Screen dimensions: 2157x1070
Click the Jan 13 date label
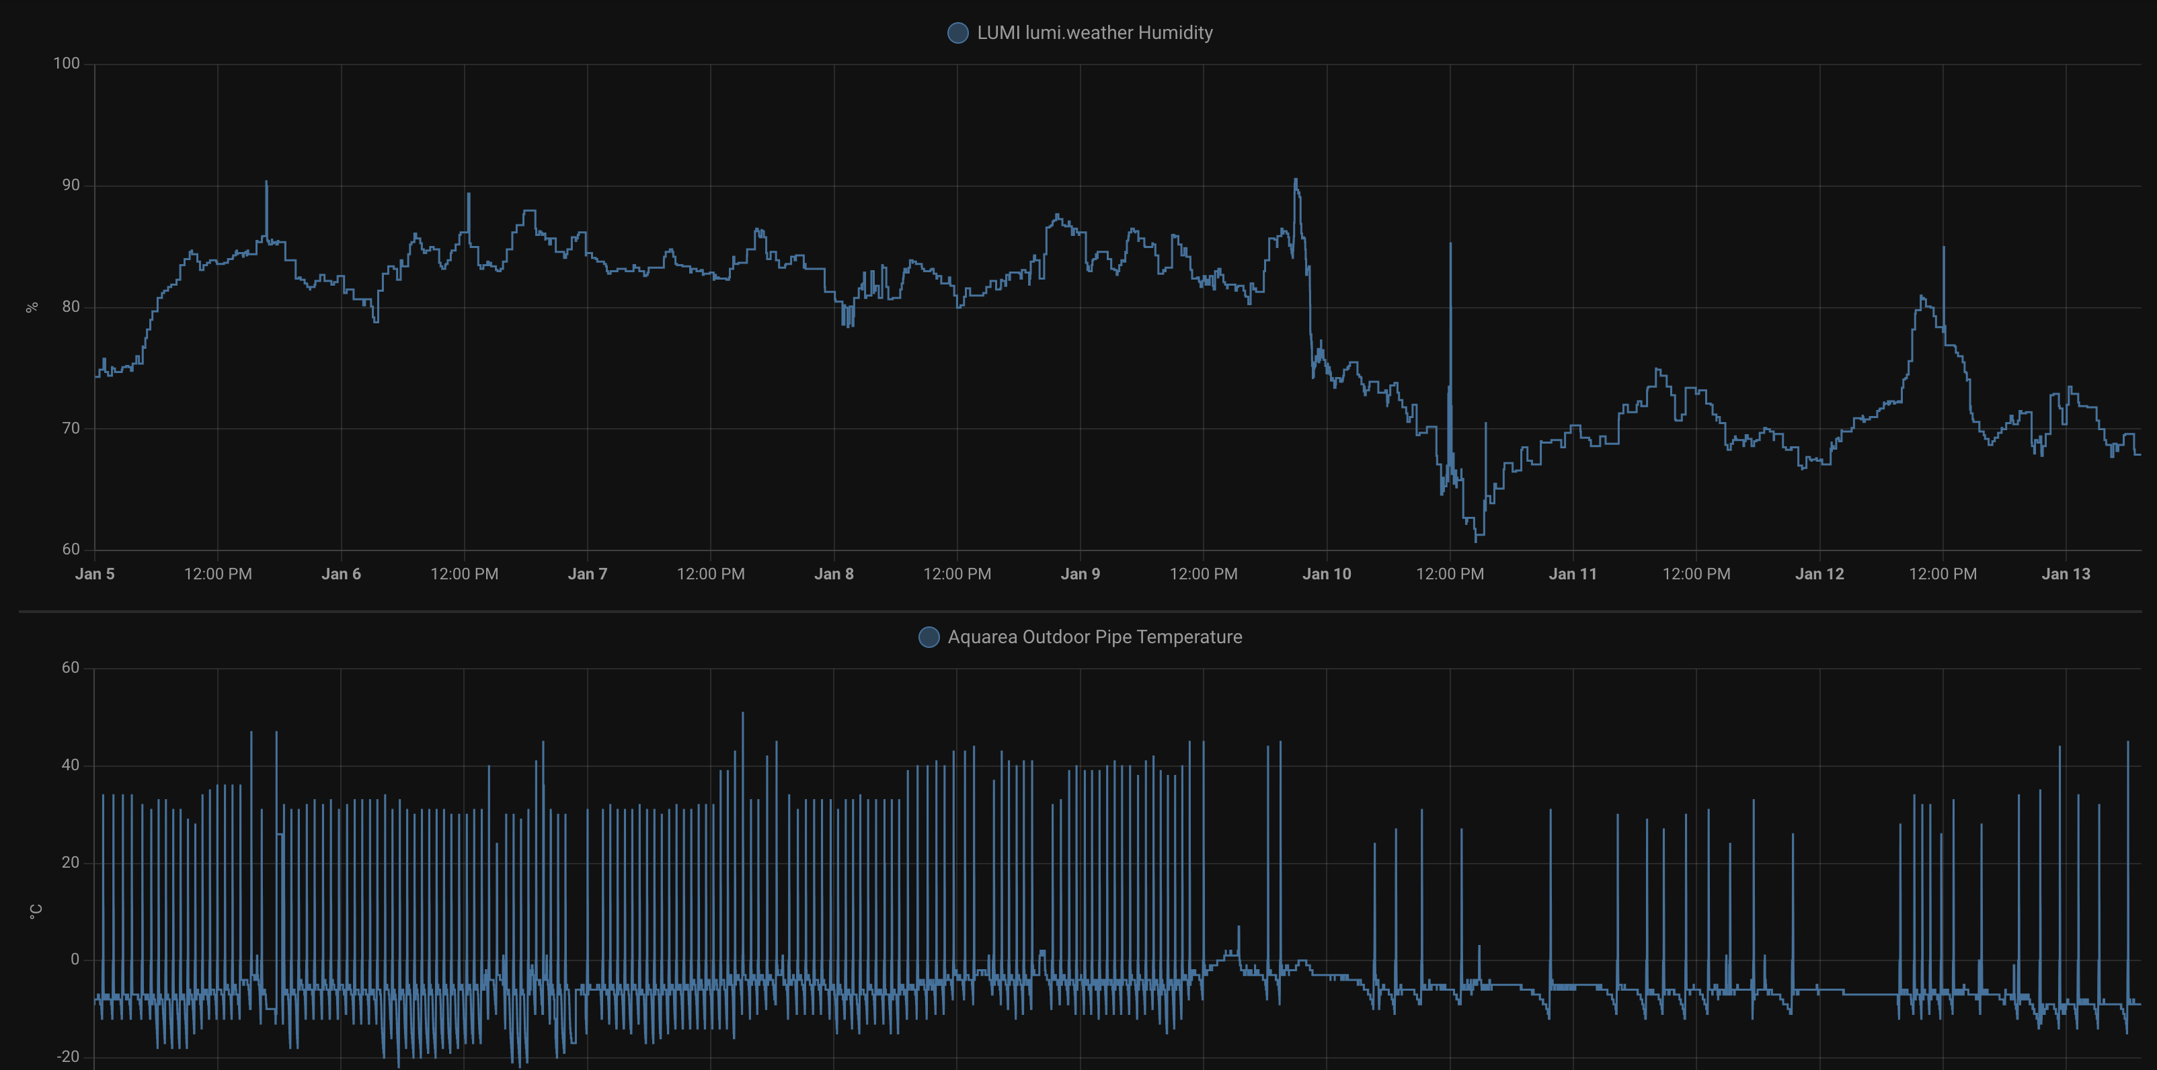[2066, 575]
